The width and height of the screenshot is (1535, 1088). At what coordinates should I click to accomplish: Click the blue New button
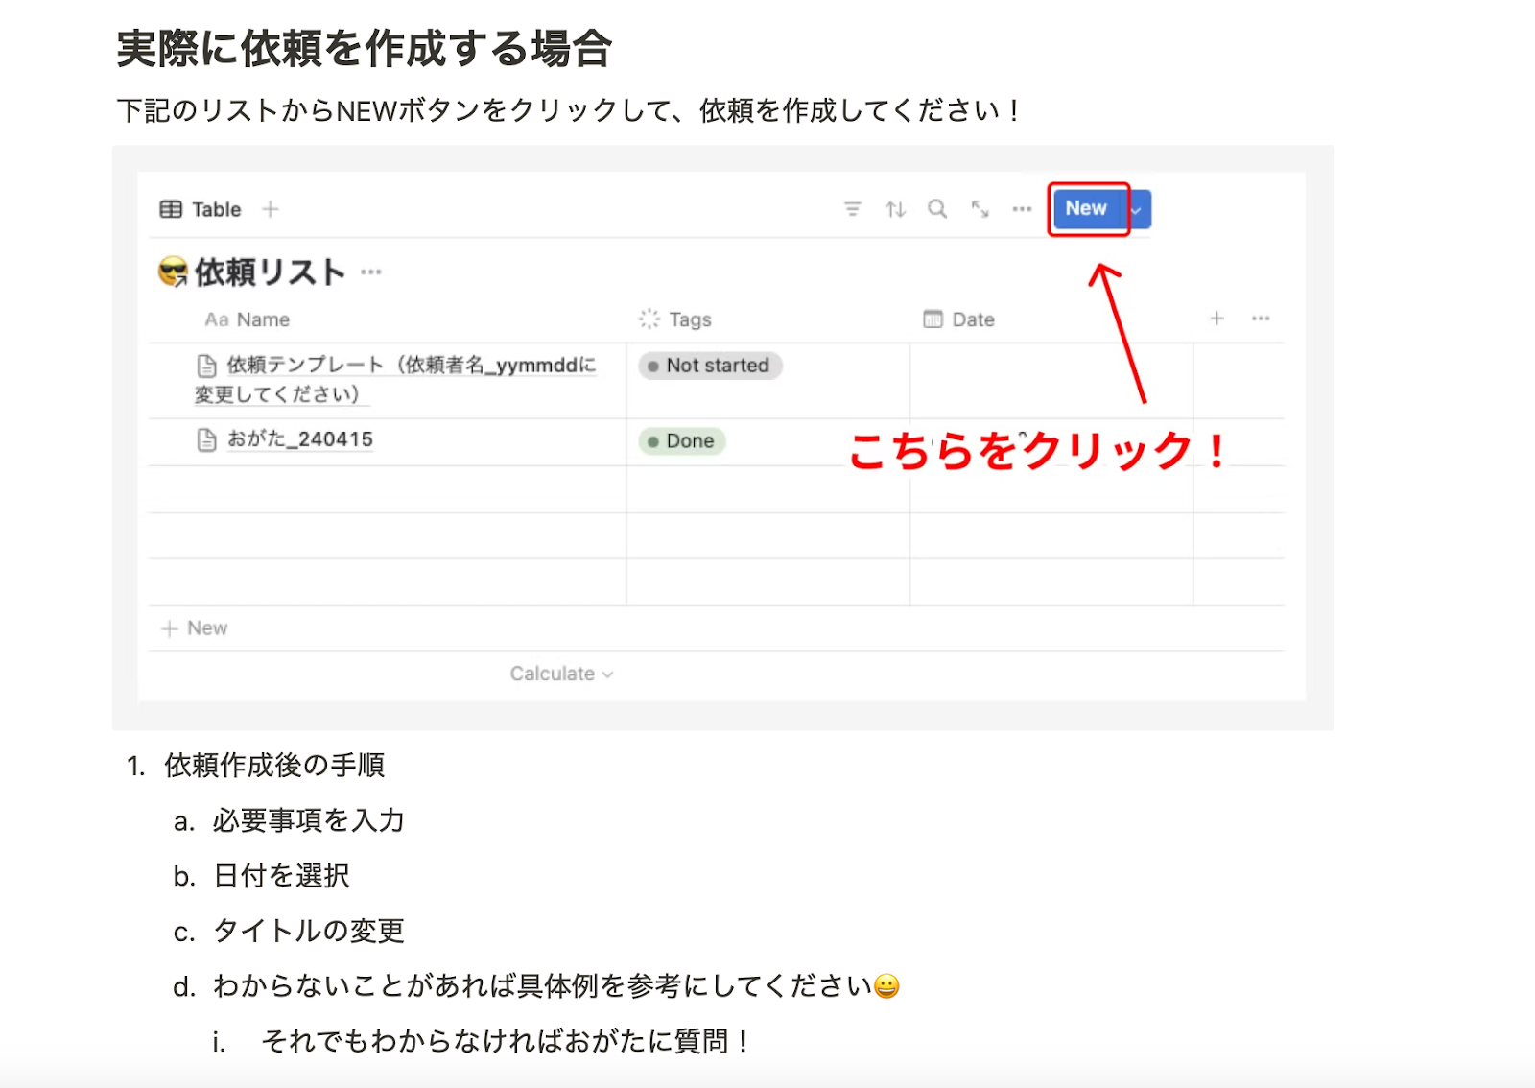coord(1088,209)
